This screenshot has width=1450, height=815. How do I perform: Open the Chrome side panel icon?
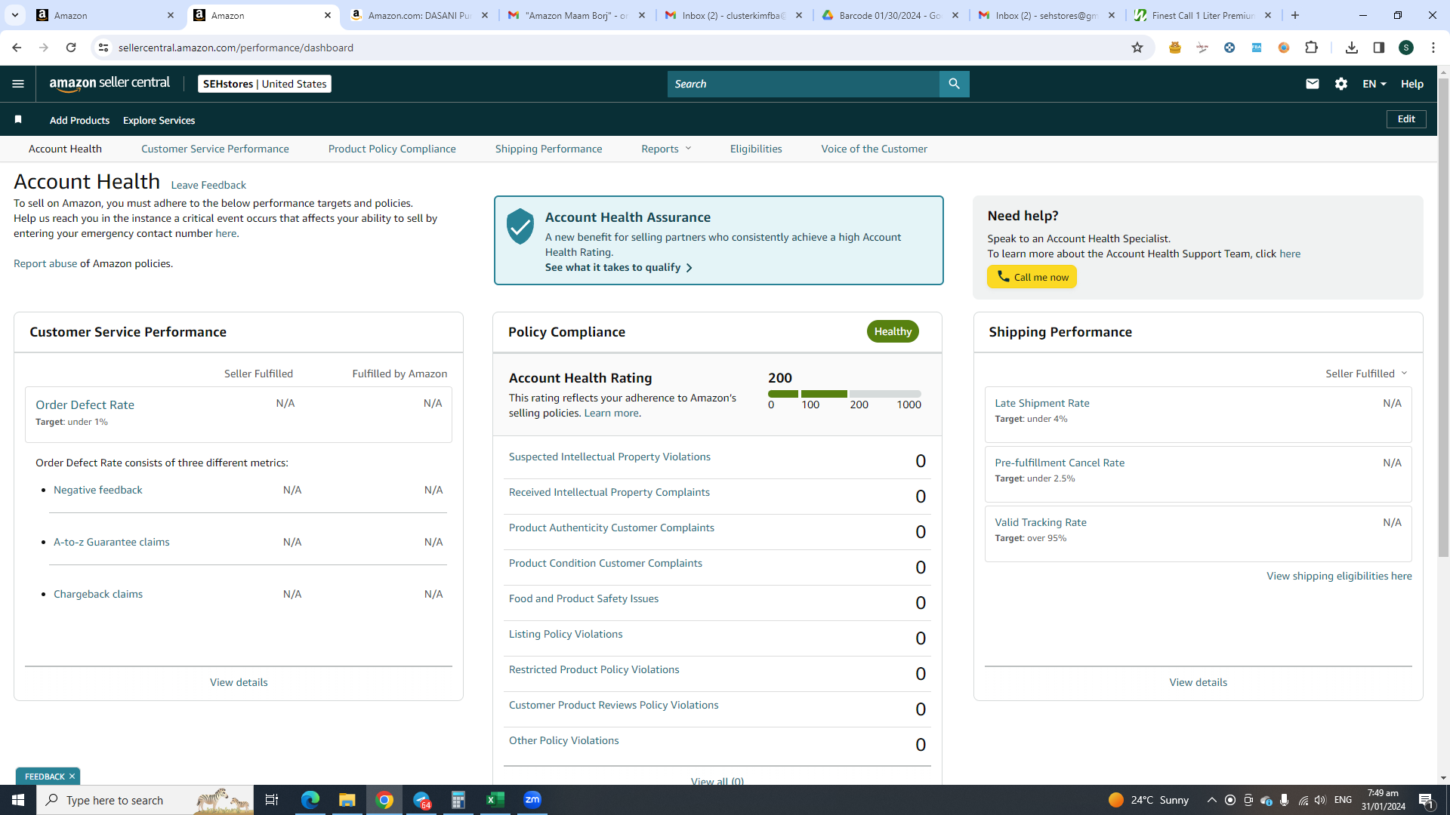1379,48
